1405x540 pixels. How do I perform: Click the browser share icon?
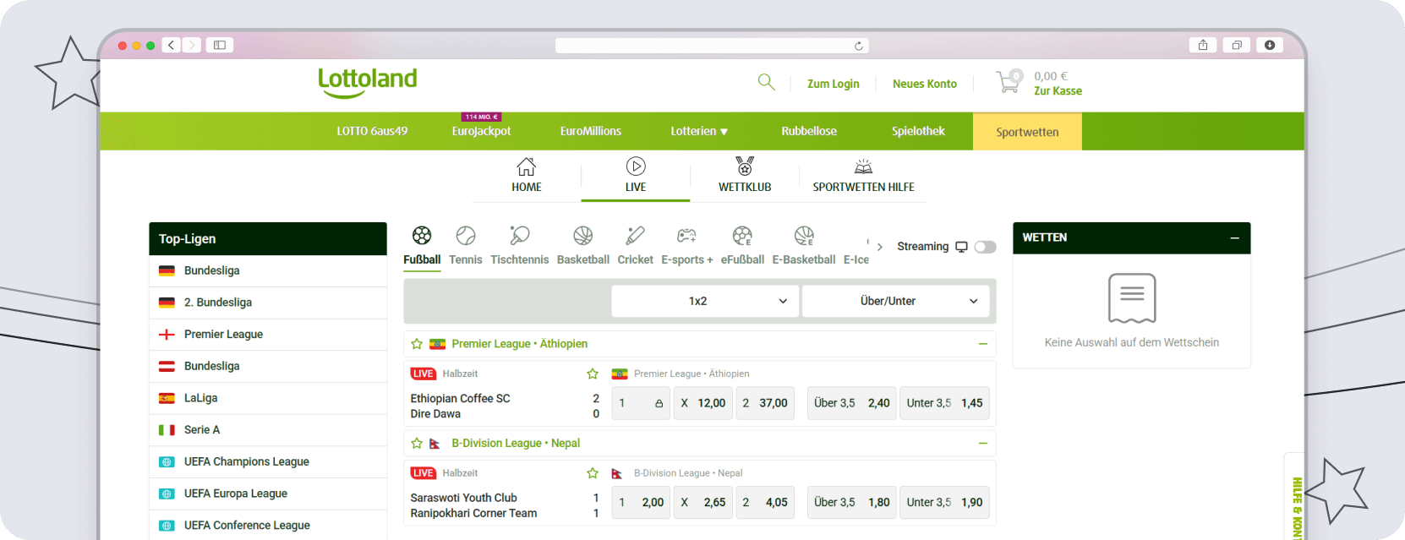pyautogui.click(x=1203, y=45)
